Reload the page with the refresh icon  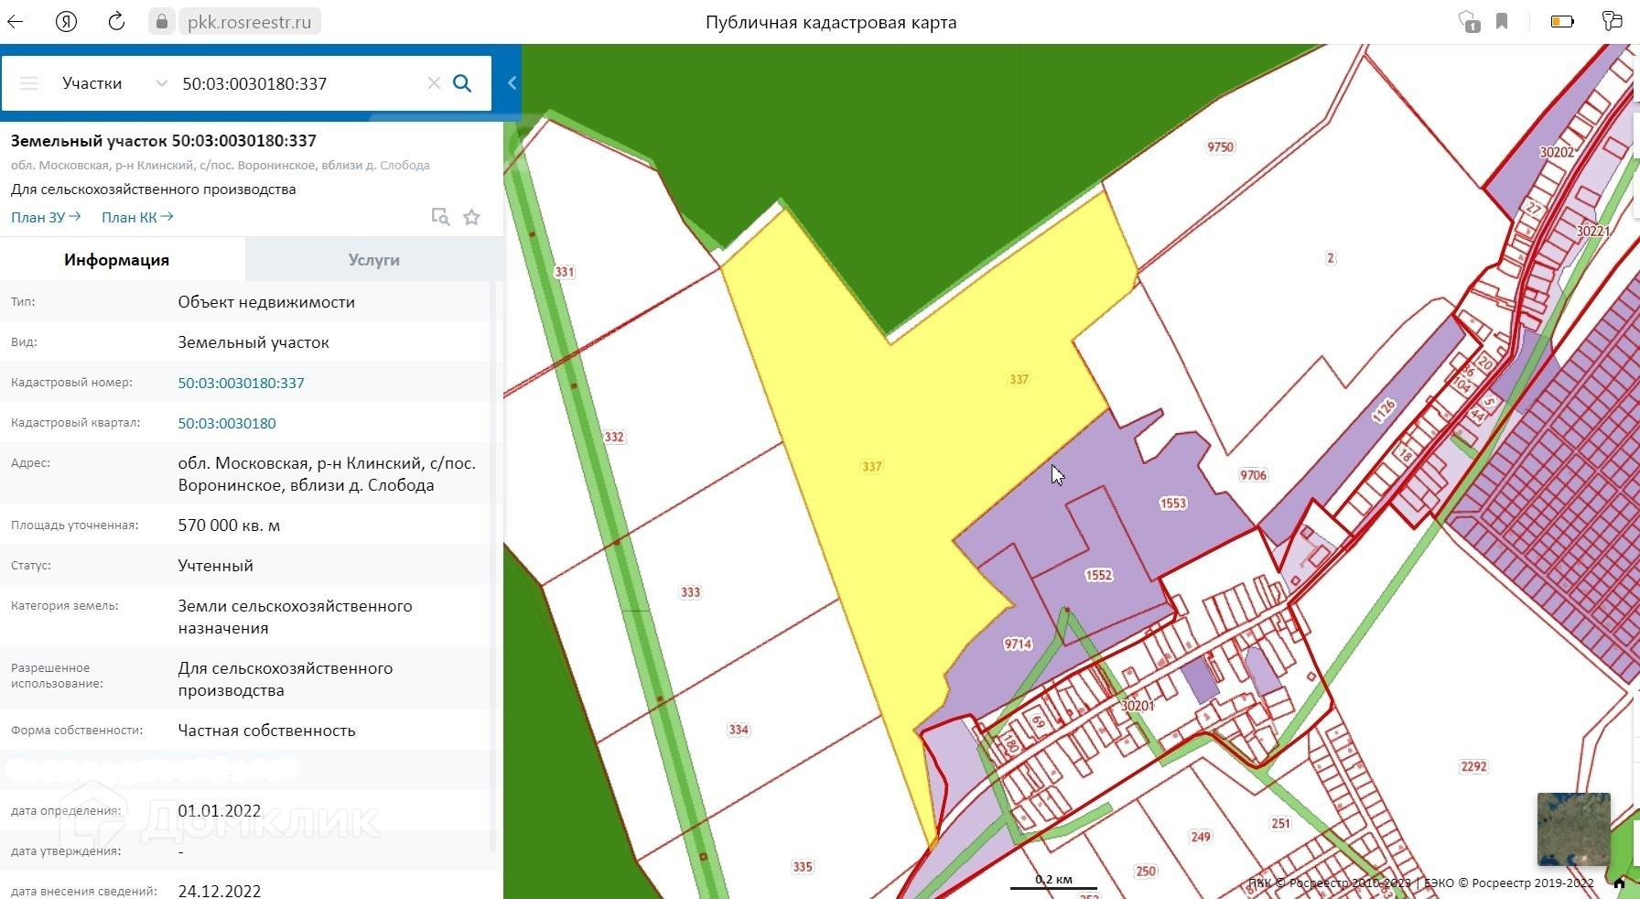point(116,22)
